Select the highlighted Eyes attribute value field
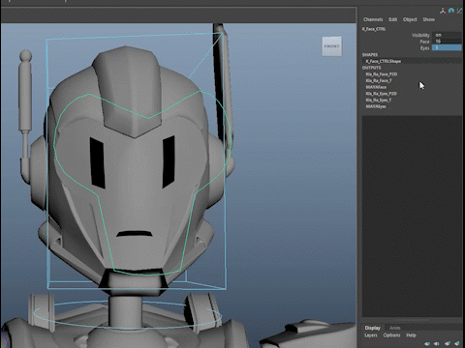Screen dimensions: 465x348 tap(447, 47)
